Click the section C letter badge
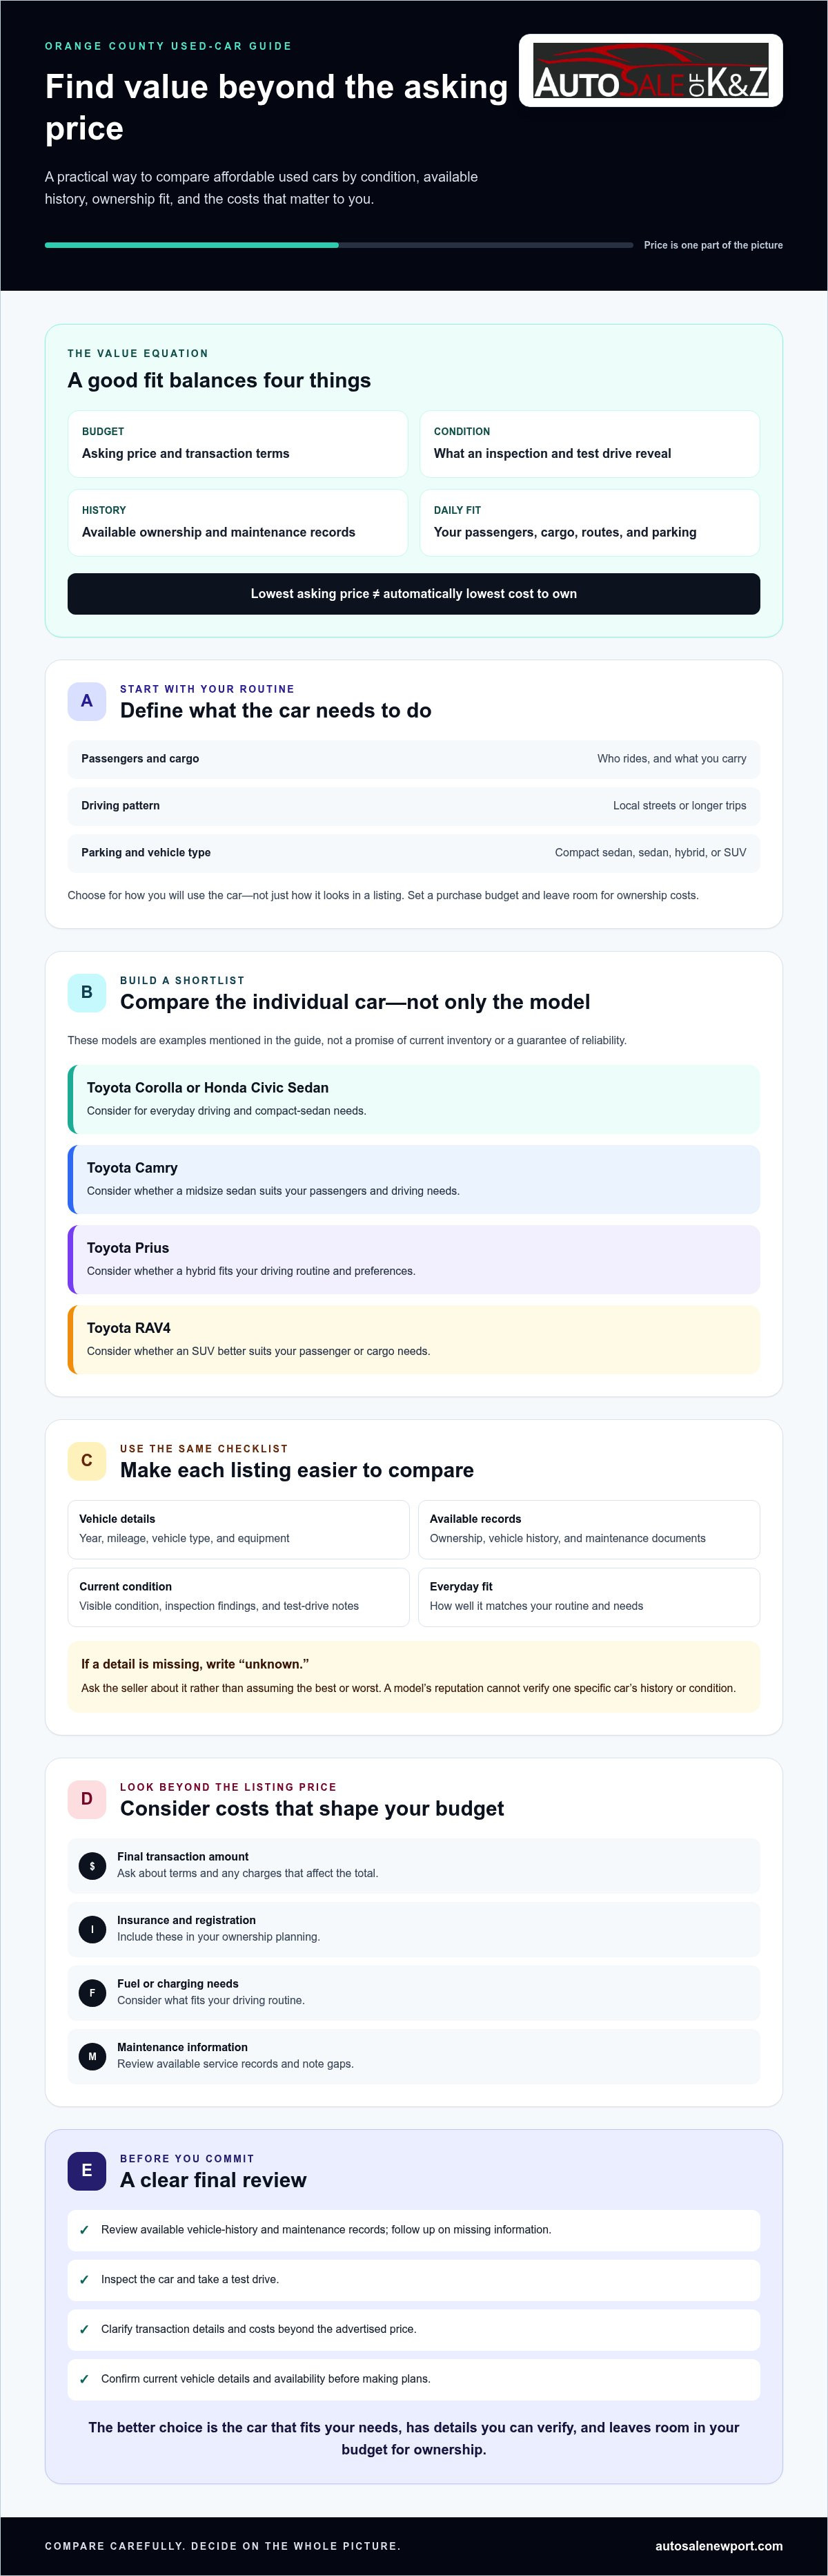The image size is (828, 2576). tap(87, 1460)
